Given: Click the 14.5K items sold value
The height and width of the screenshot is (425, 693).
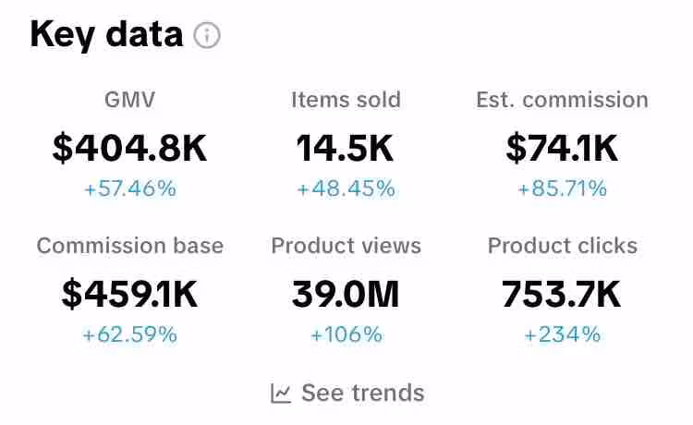Looking at the screenshot, I should pyautogui.click(x=346, y=148).
